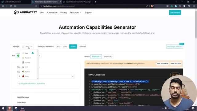
Task: Switch to Capabilities Generator For Playwright tab
Action: tap(77, 2)
